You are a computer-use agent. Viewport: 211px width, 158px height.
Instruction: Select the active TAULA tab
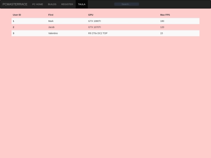coord(82,4)
